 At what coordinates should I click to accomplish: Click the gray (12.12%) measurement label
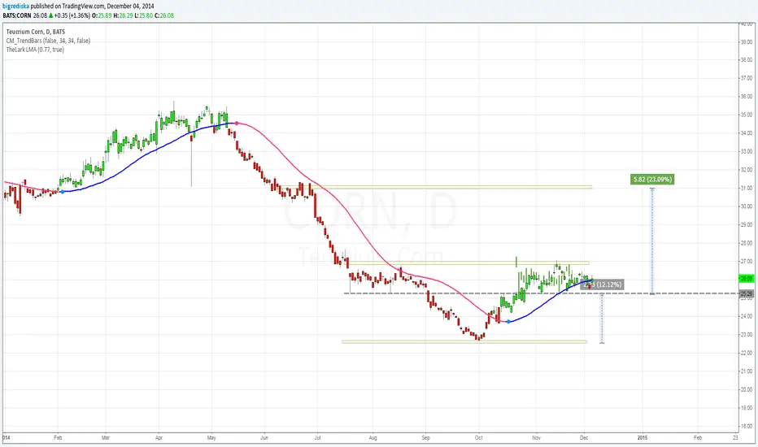pos(603,284)
